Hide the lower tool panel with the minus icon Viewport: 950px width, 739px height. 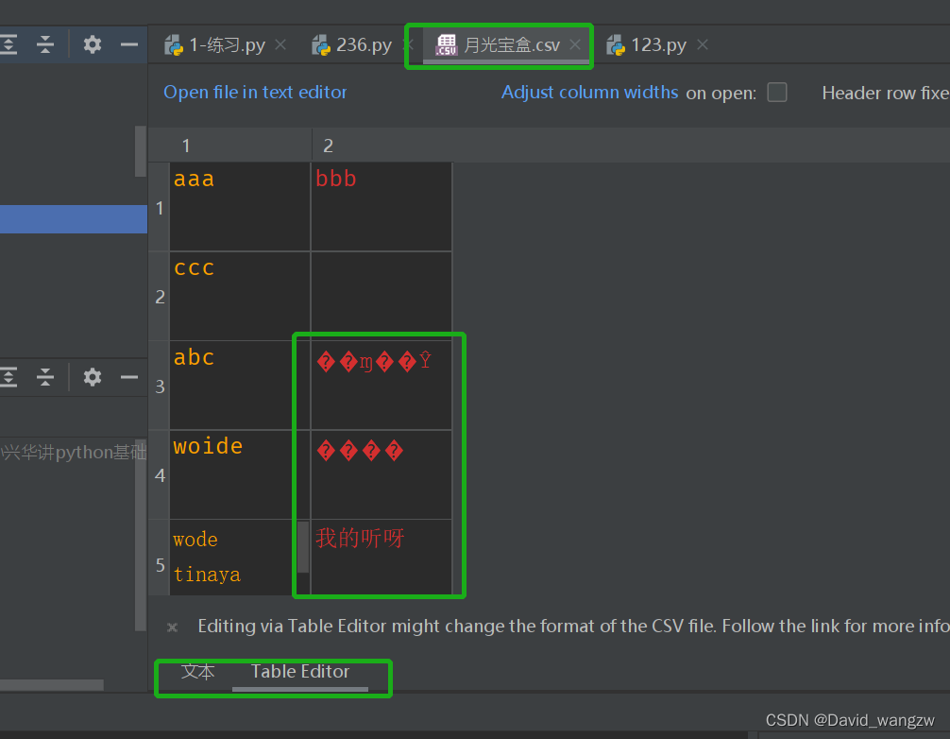(x=129, y=377)
